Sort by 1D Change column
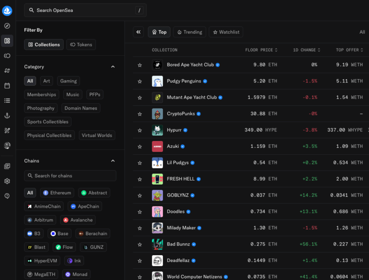 [307, 50]
